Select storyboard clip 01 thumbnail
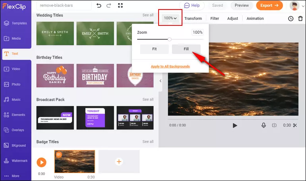This screenshot has height=181, width=306. pos(75,162)
